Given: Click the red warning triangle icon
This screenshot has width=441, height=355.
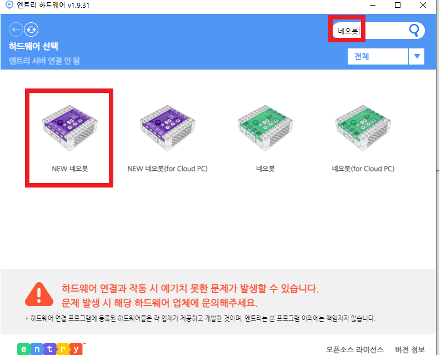Looking at the screenshot, I should pos(39,294).
